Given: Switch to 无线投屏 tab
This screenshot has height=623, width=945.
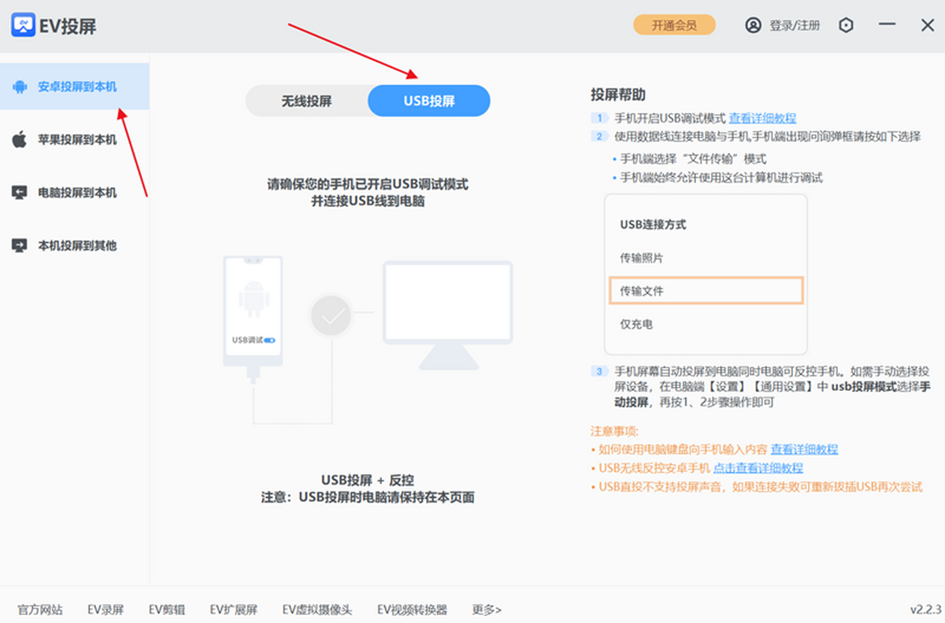Looking at the screenshot, I should click(x=307, y=101).
